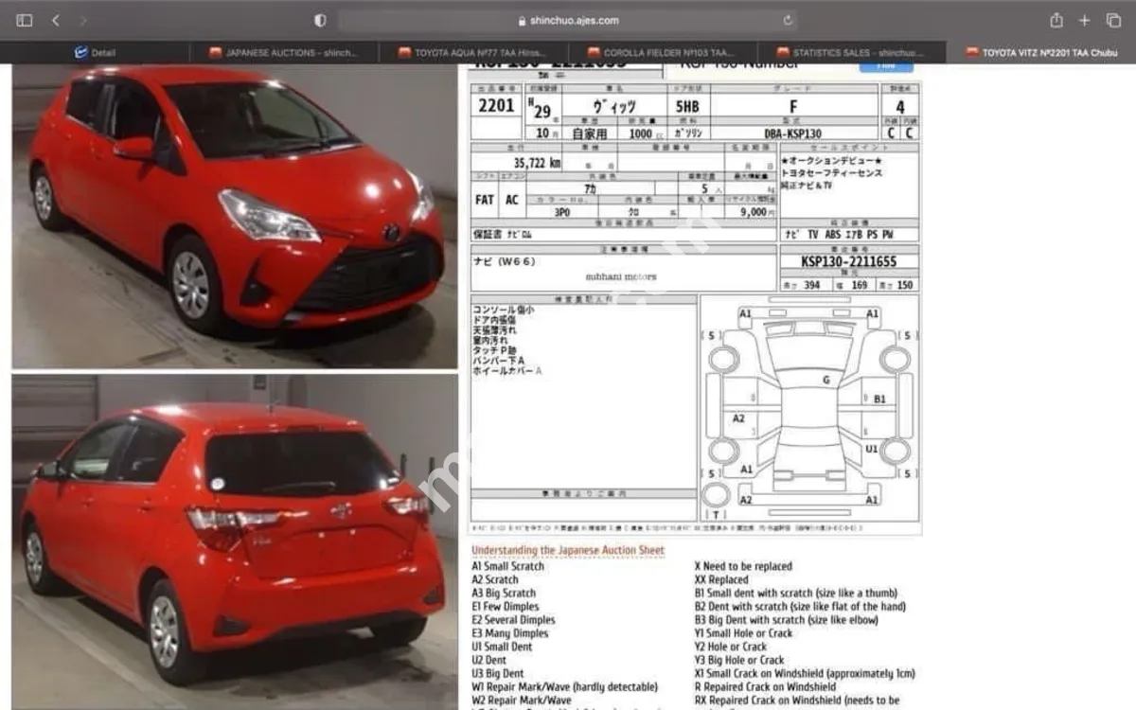
Task: Switch to the STATISTICS SALES tab
Action: (x=852, y=53)
